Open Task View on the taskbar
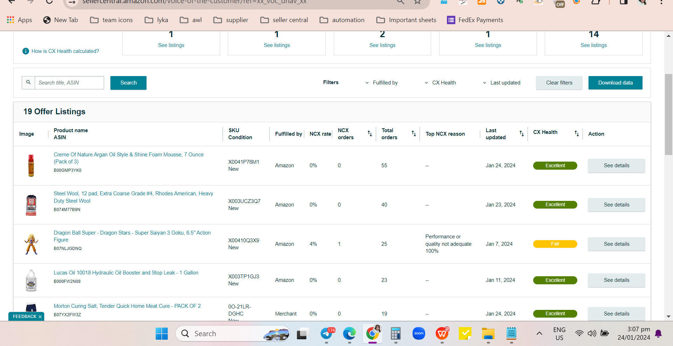This screenshot has width=673, height=346. 302,334
